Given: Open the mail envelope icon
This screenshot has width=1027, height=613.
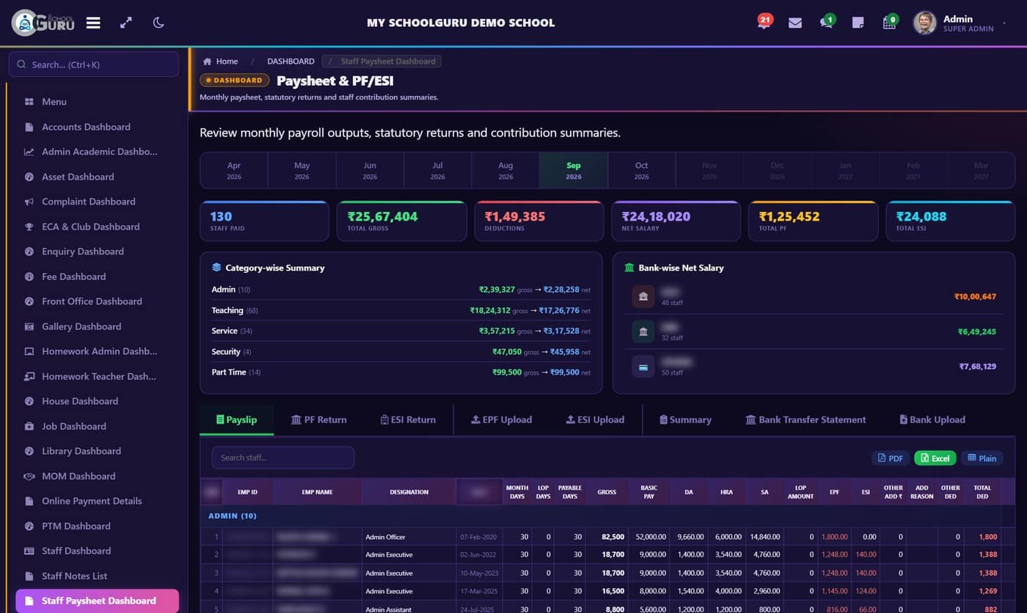Looking at the screenshot, I should [x=795, y=23].
